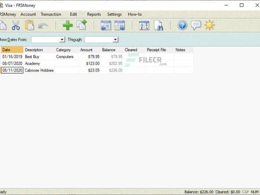Select the 01/16/2019 date cell
The width and height of the screenshot is (260, 195).
coord(12,57)
